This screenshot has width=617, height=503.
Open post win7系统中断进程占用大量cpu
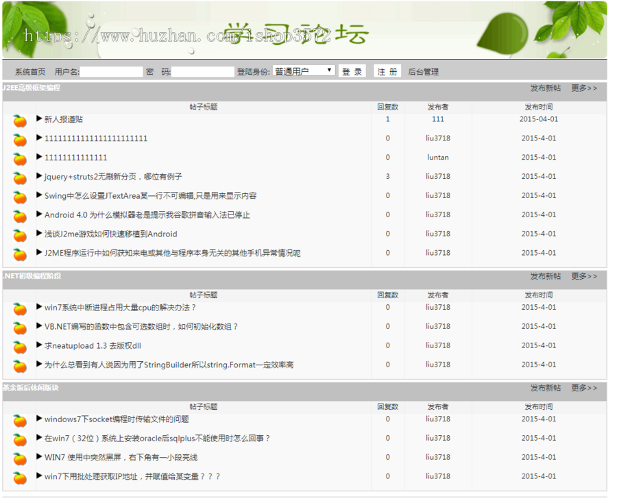[120, 308]
